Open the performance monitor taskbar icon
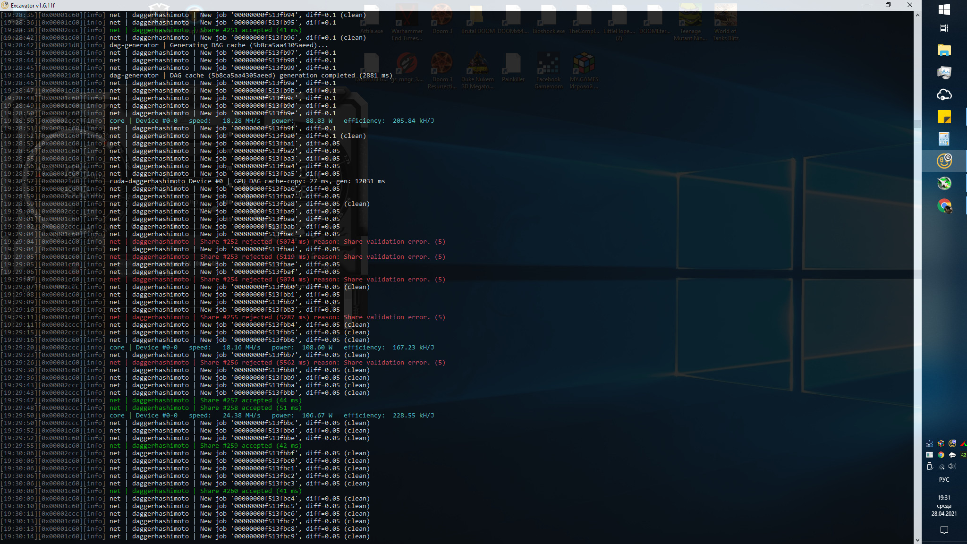 944,72
